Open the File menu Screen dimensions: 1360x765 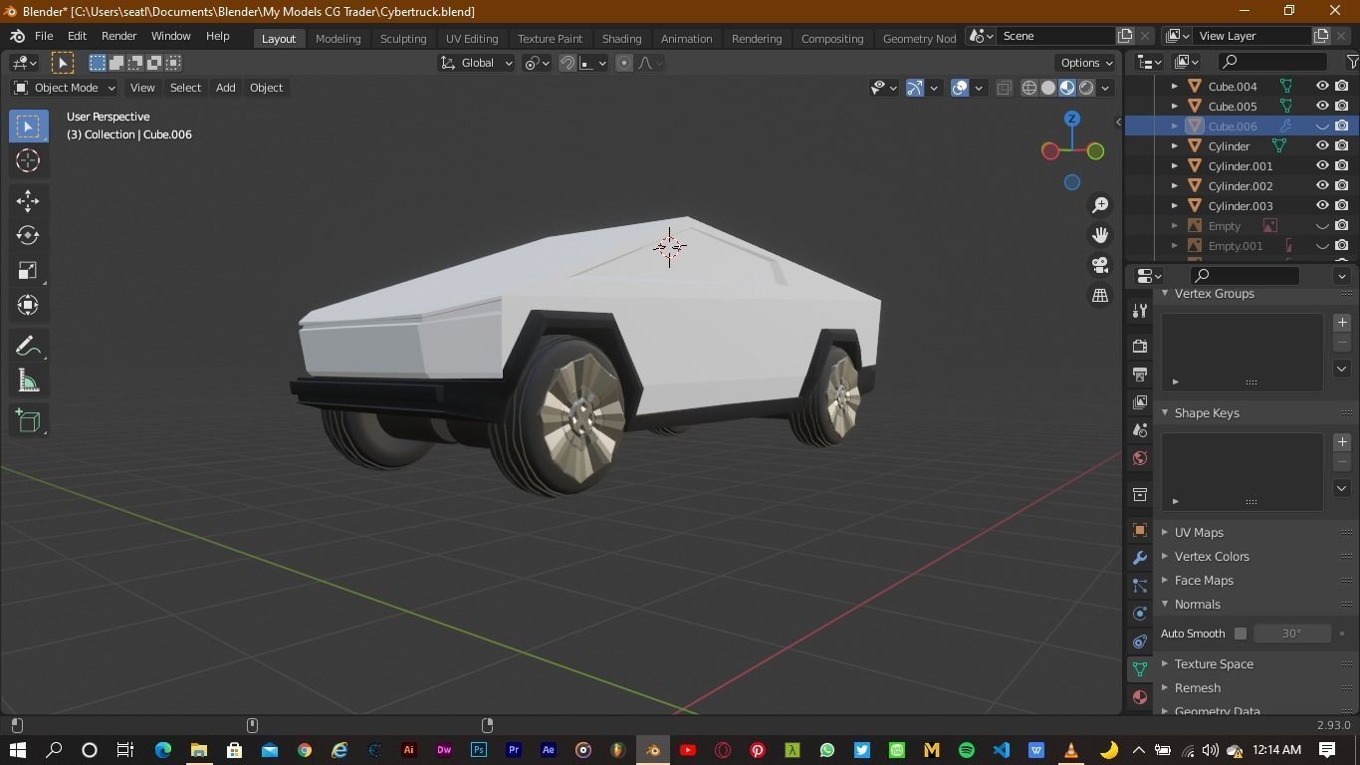pyautogui.click(x=44, y=36)
